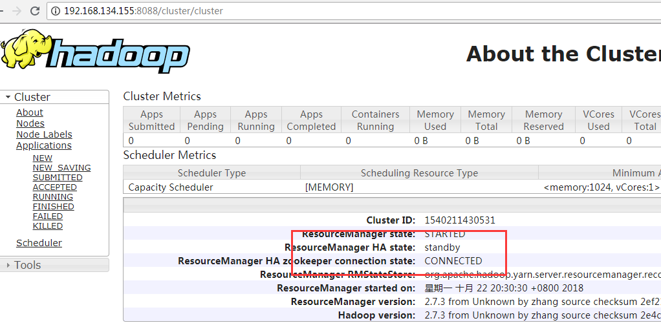Click the browser forward arrow
The height and width of the screenshot is (325, 661).
pos(16,11)
